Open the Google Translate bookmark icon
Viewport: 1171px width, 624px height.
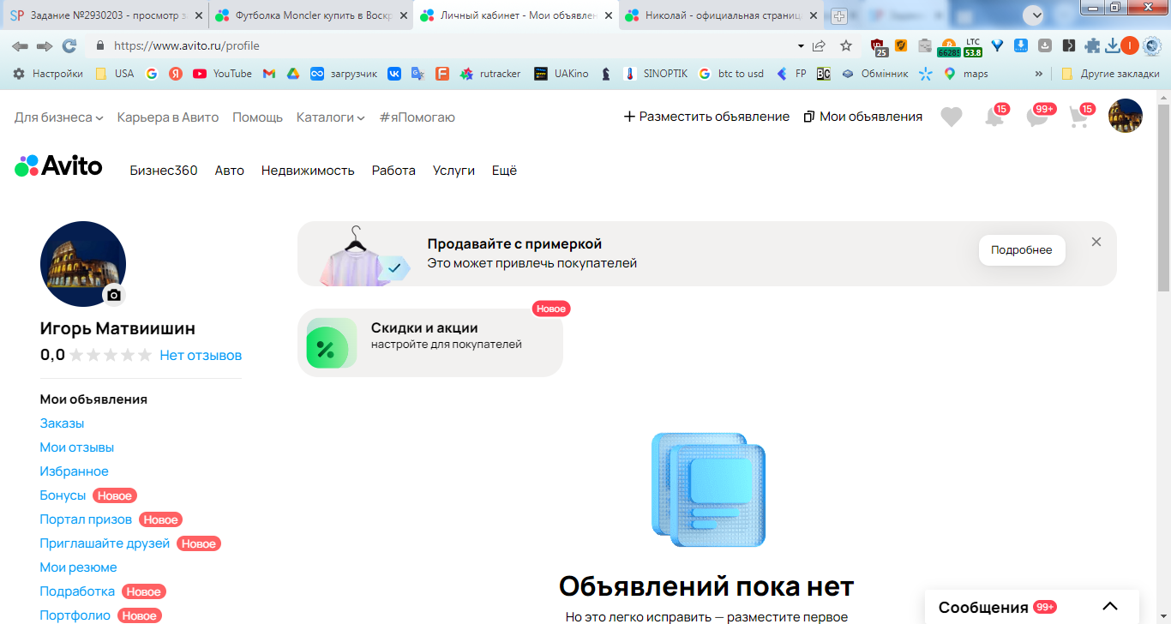click(x=417, y=74)
